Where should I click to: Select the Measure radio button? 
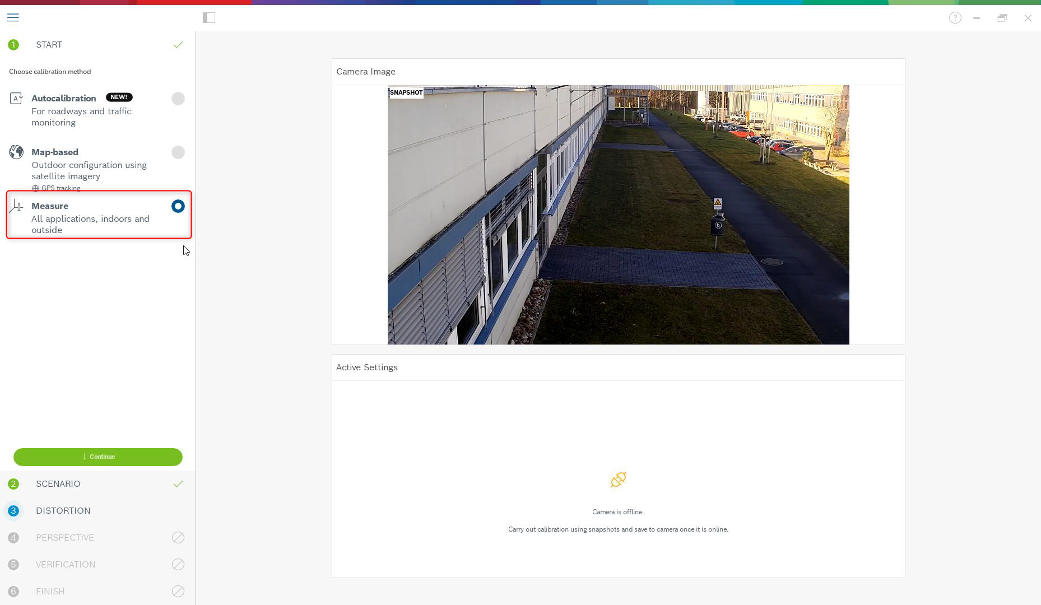point(178,206)
